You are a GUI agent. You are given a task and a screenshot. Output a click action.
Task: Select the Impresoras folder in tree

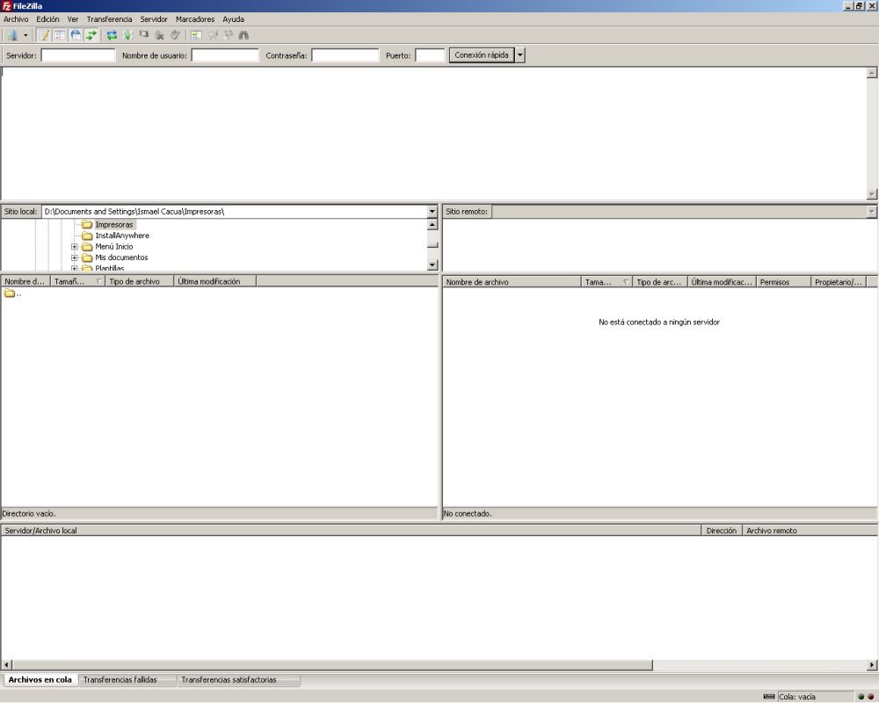114,225
